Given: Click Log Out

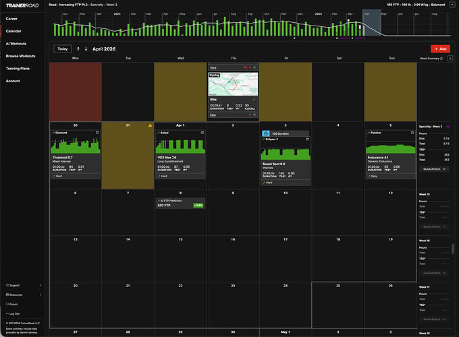Looking at the screenshot, I should pyautogui.click(x=13, y=313).
